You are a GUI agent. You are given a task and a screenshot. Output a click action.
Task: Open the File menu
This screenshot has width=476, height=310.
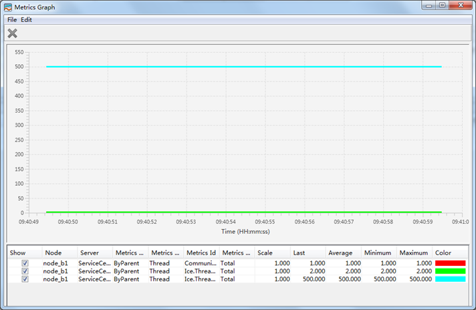click(12, 20)
